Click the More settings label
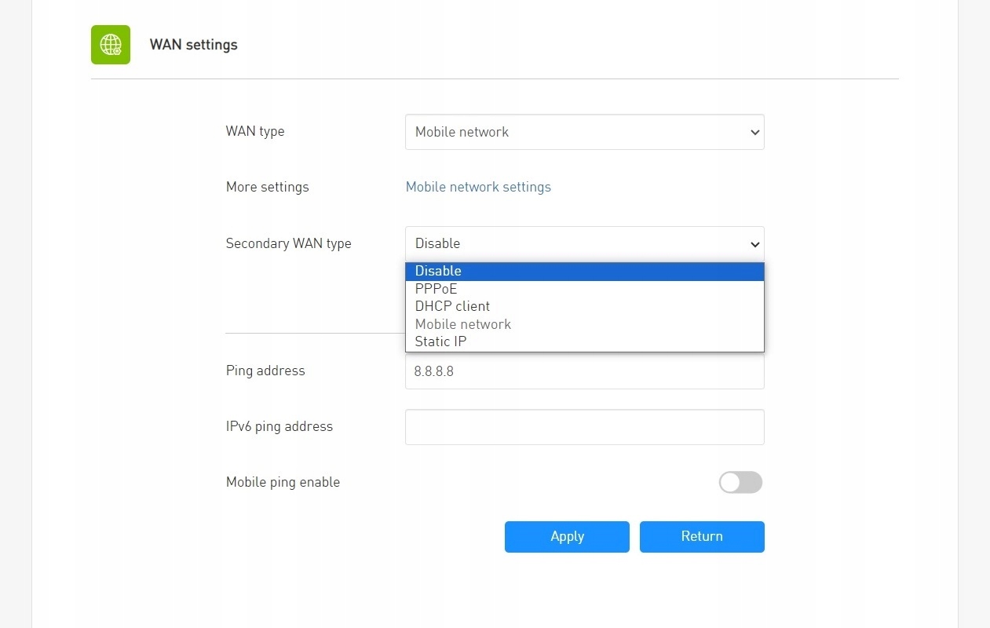 point(267,187)
